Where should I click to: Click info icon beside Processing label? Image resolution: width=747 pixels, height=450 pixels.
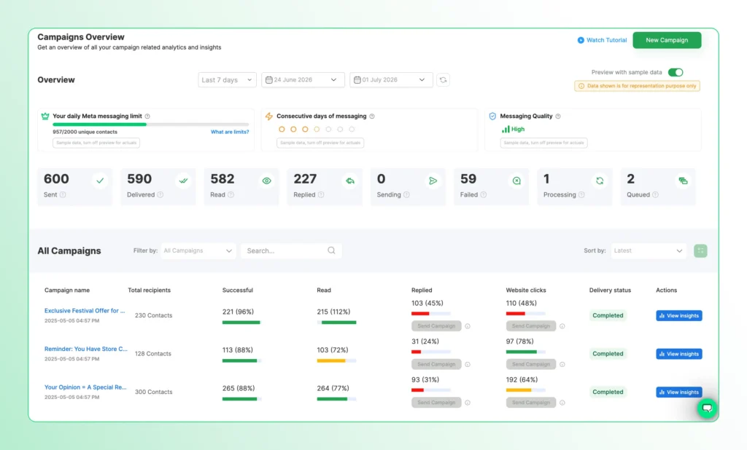(581, 194)
